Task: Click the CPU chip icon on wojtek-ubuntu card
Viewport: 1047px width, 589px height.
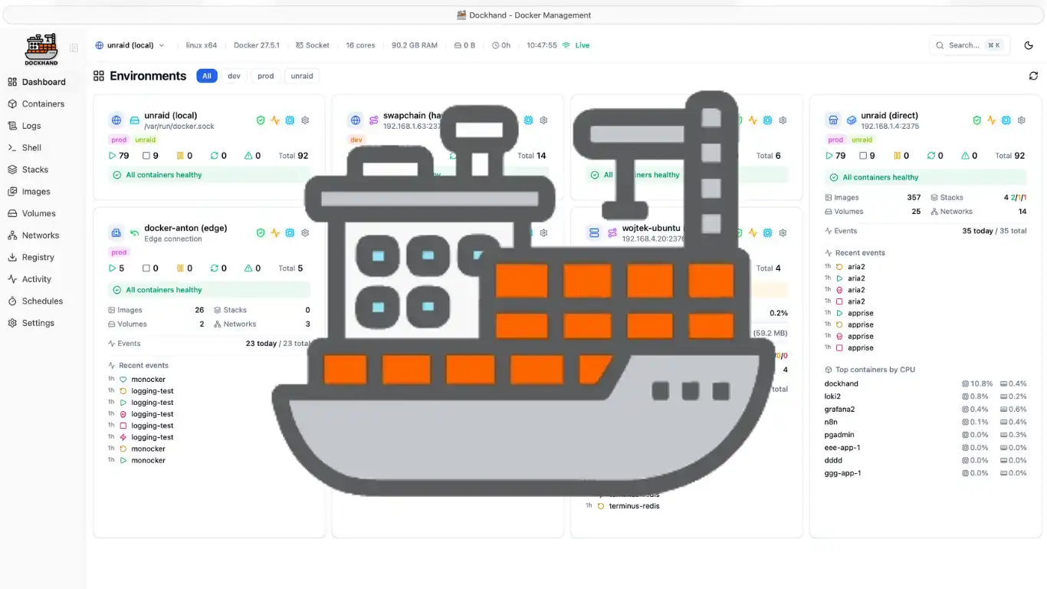Action: (767, 233)
